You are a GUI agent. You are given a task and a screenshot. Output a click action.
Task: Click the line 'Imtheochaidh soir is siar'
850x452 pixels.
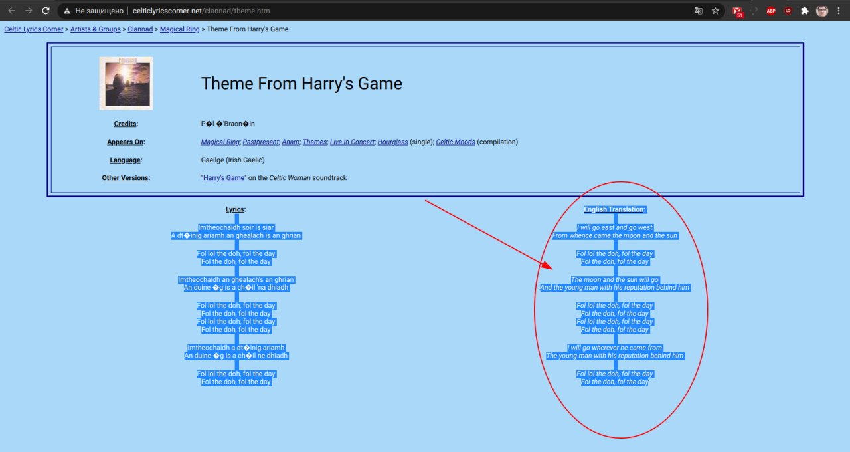pyautogui.click(x=236, y=227)
